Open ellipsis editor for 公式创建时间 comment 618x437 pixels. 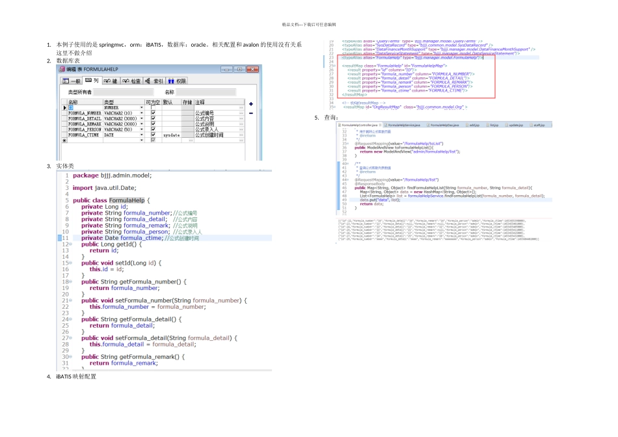tap(241, 135)
